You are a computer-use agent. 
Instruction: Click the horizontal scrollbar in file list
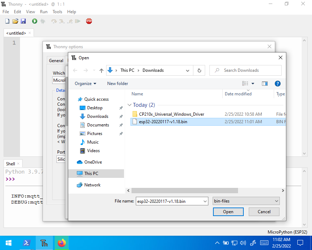(x=185, y=190)
